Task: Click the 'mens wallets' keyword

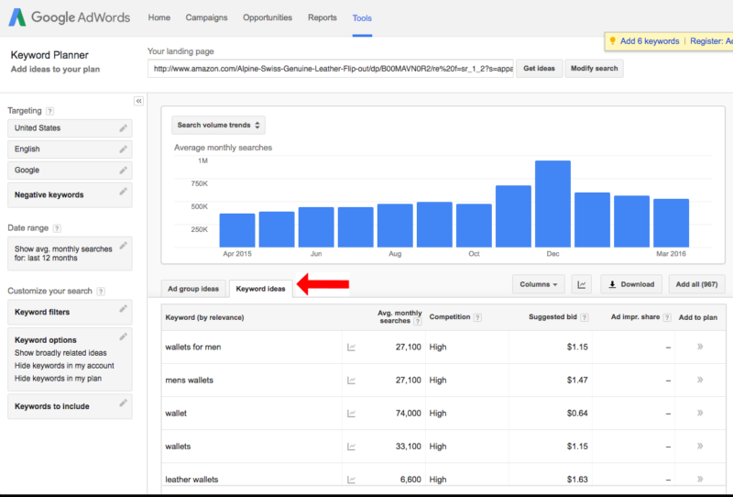Action: click(189, 381)
